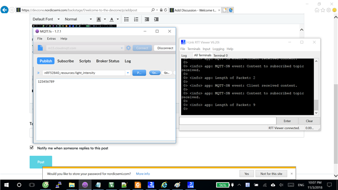
Task: Click the decrease indent icon
Action: [x=147, y=20]
